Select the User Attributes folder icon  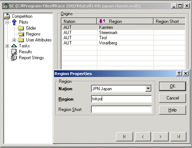(x=21, y=40)
